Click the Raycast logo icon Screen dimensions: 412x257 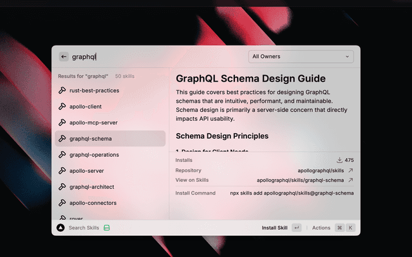(x=61, y=227)
